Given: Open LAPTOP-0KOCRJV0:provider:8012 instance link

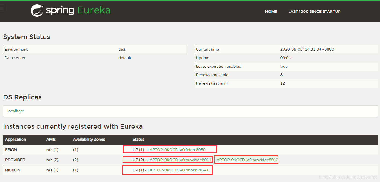Looking at the screenshot, I should click(247, 160).
